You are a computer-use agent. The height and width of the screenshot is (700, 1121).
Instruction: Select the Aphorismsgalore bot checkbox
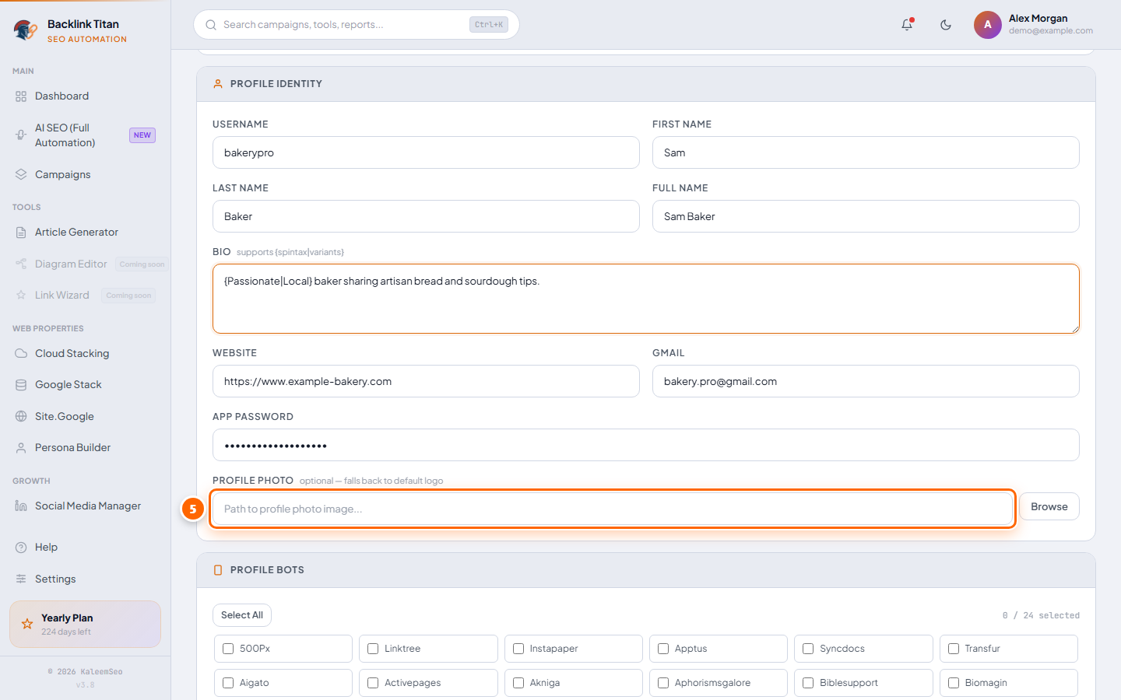pyautogui.click(x=663, y=683)
